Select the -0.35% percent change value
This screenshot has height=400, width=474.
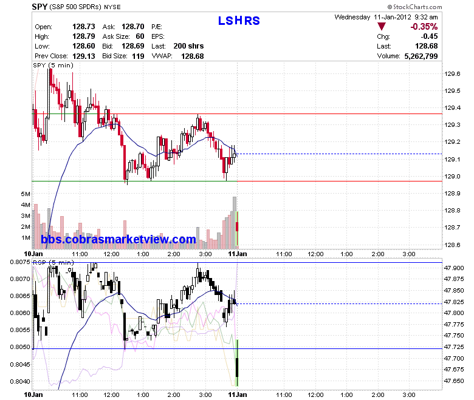(424, 27)
